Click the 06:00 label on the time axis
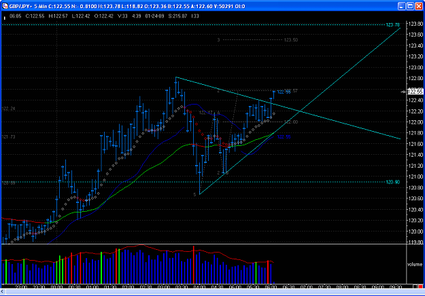Image resolution: width=425 pixels, height=296 pixels. tap(271, 286)
